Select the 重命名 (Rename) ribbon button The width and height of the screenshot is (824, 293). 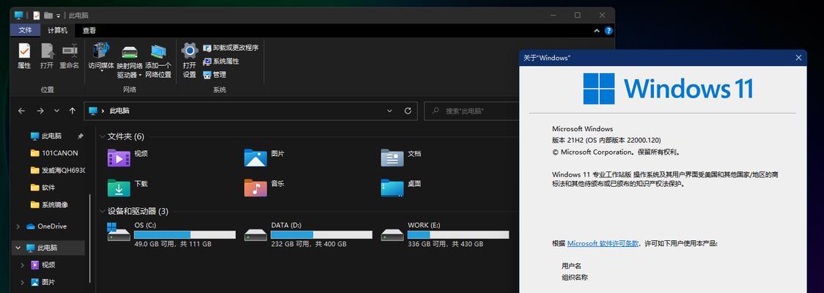70,56
